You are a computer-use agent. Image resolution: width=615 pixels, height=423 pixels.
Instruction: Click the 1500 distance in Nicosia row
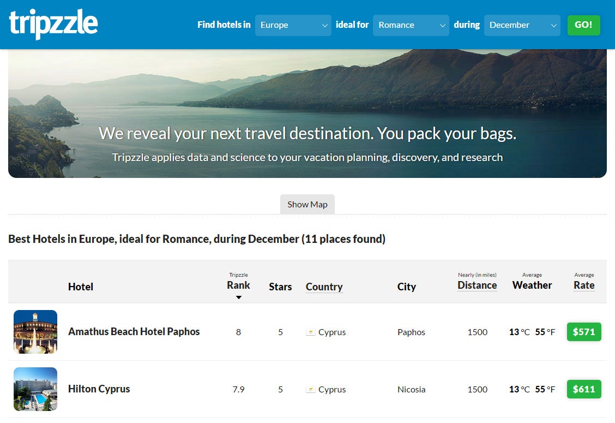477,390
